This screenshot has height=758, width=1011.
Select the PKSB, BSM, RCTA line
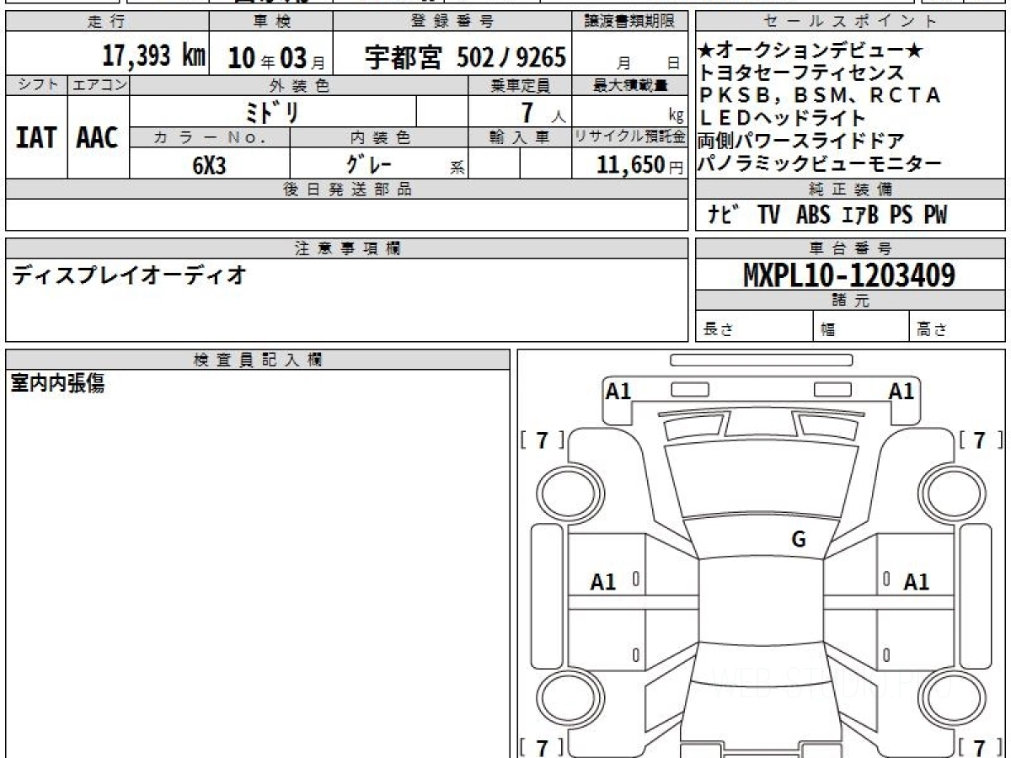(x=820, y=96)
